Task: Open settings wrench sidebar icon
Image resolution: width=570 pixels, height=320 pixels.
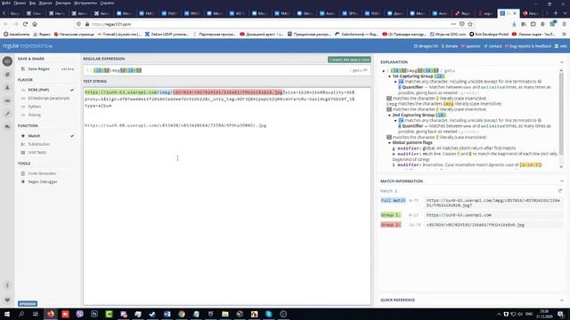Action: pos(7,114)
